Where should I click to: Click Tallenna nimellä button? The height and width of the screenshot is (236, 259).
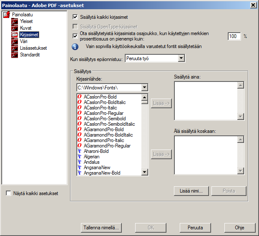[101, 228]
